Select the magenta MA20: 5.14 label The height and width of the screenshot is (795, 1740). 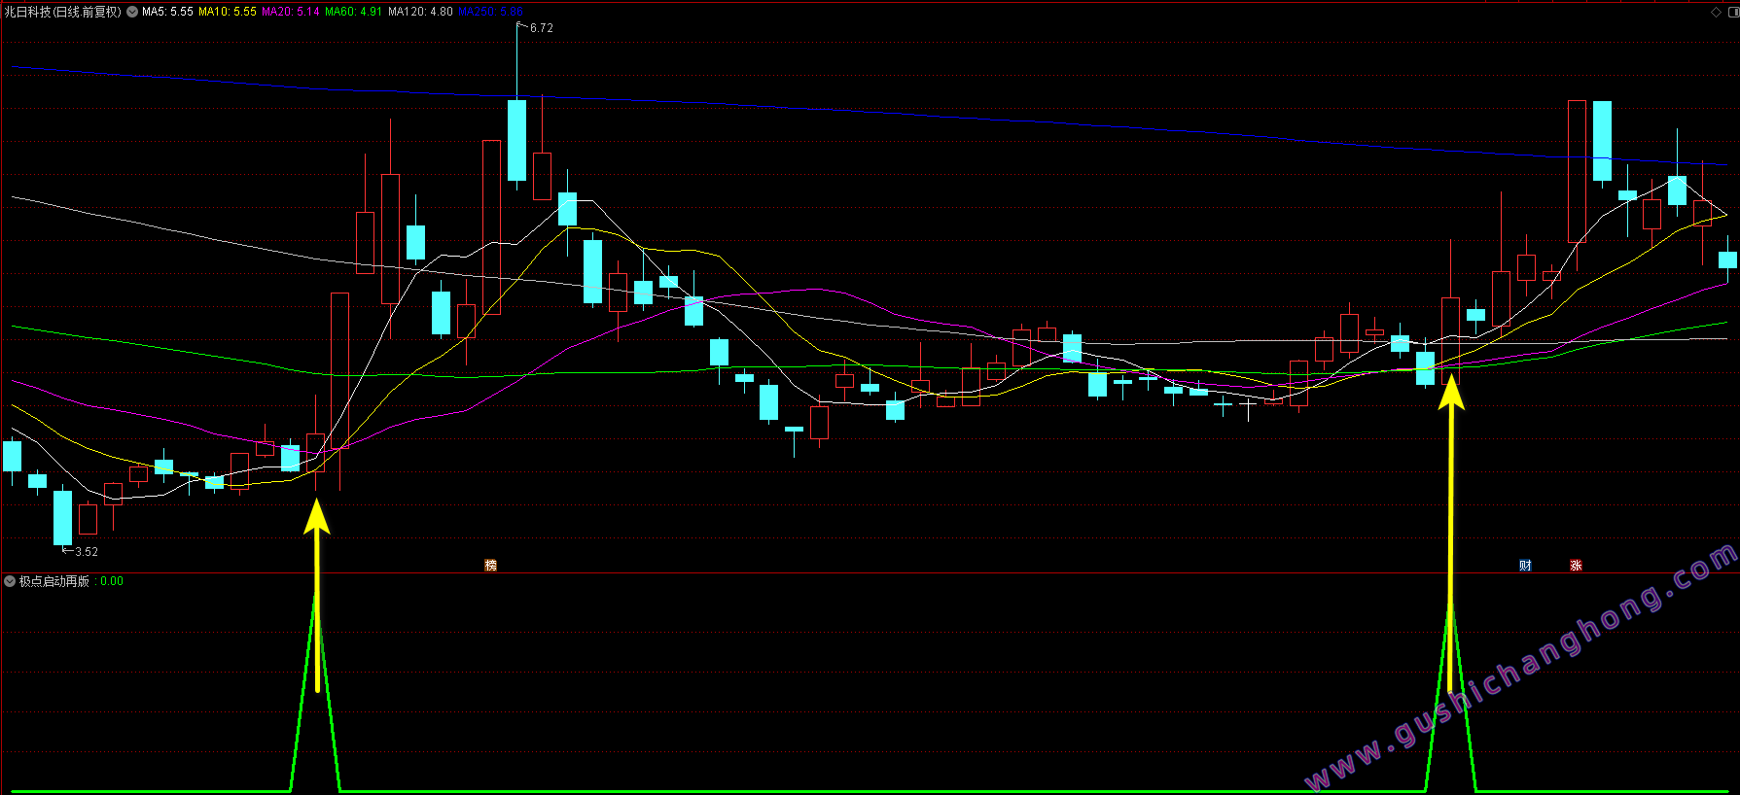(291, 12)
